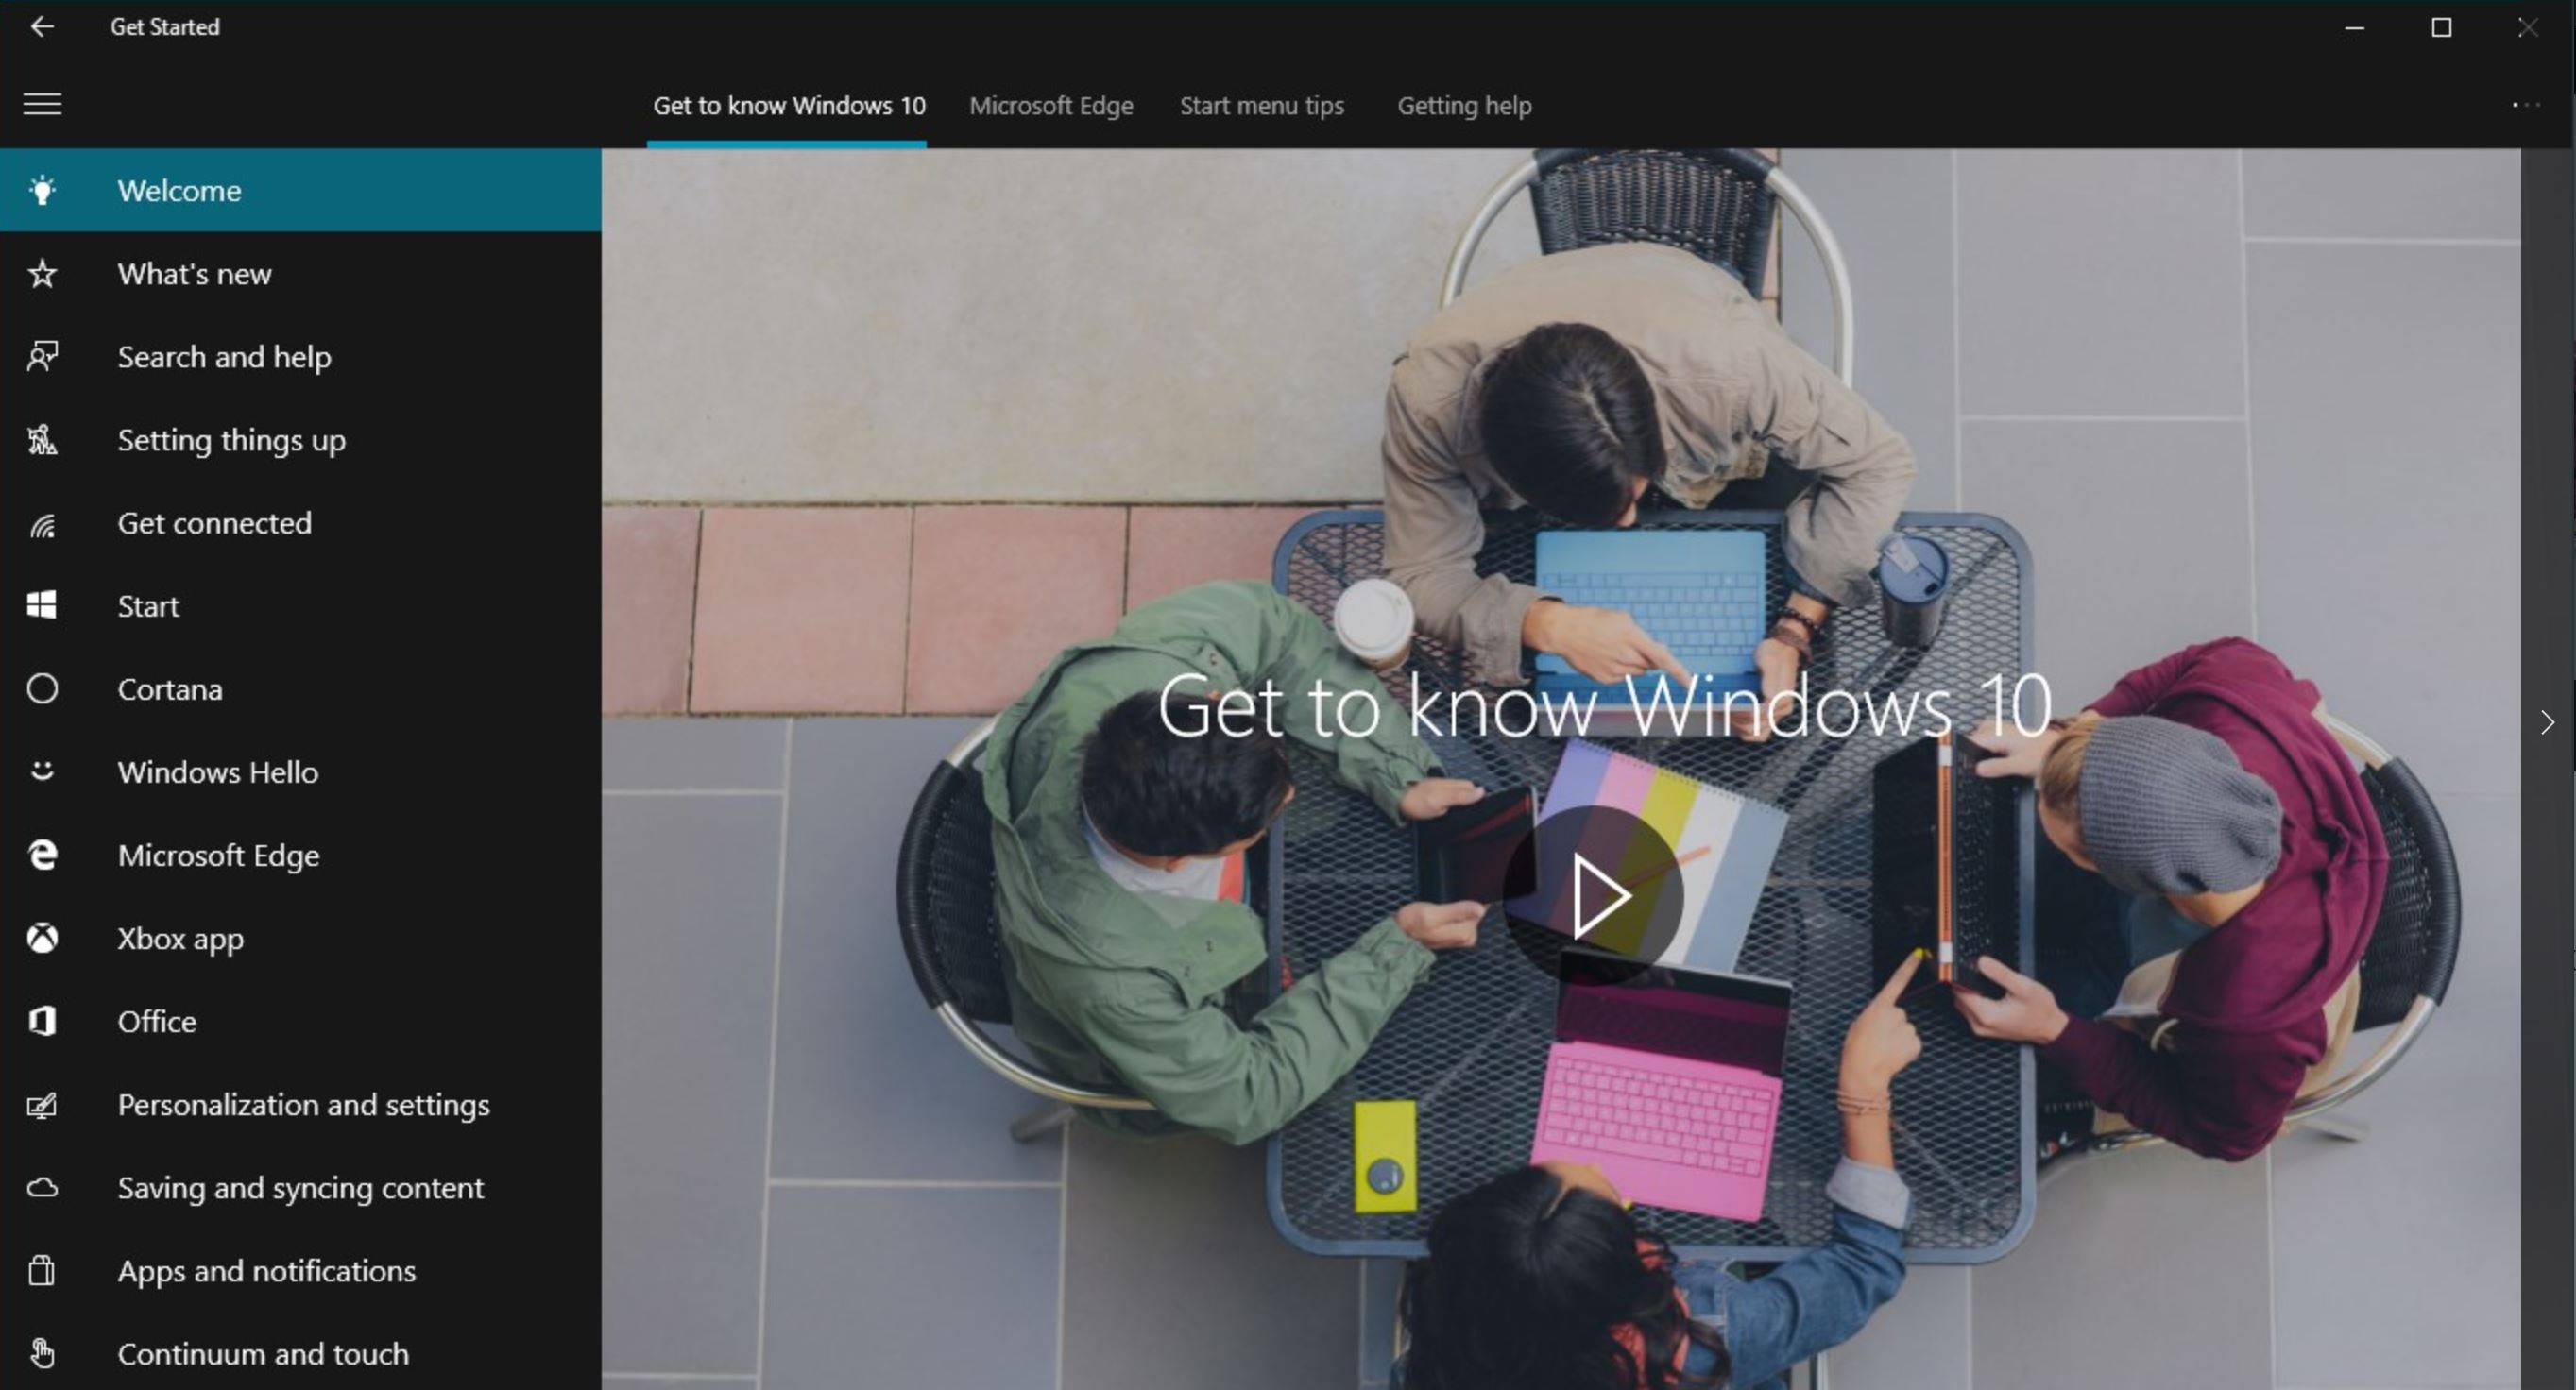Switch to the Getting help tab
Screen dimensions: 2576x1390
(1464, 106)
